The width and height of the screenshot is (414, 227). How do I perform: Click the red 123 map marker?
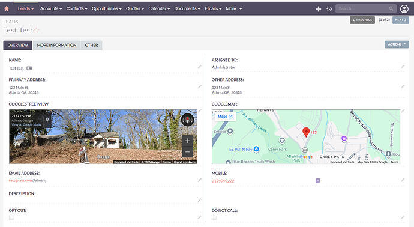pos(306,132)
